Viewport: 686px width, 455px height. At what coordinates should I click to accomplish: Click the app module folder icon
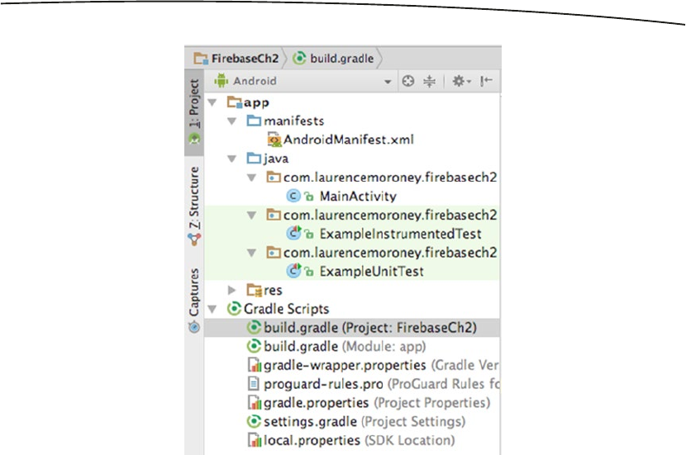pos(235,102)
